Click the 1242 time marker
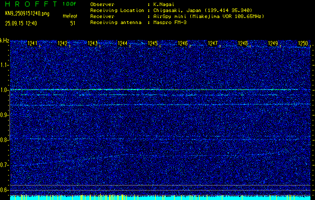Image resolution: width=315 pixels, height=200 pixels. [x=62, y=43]
